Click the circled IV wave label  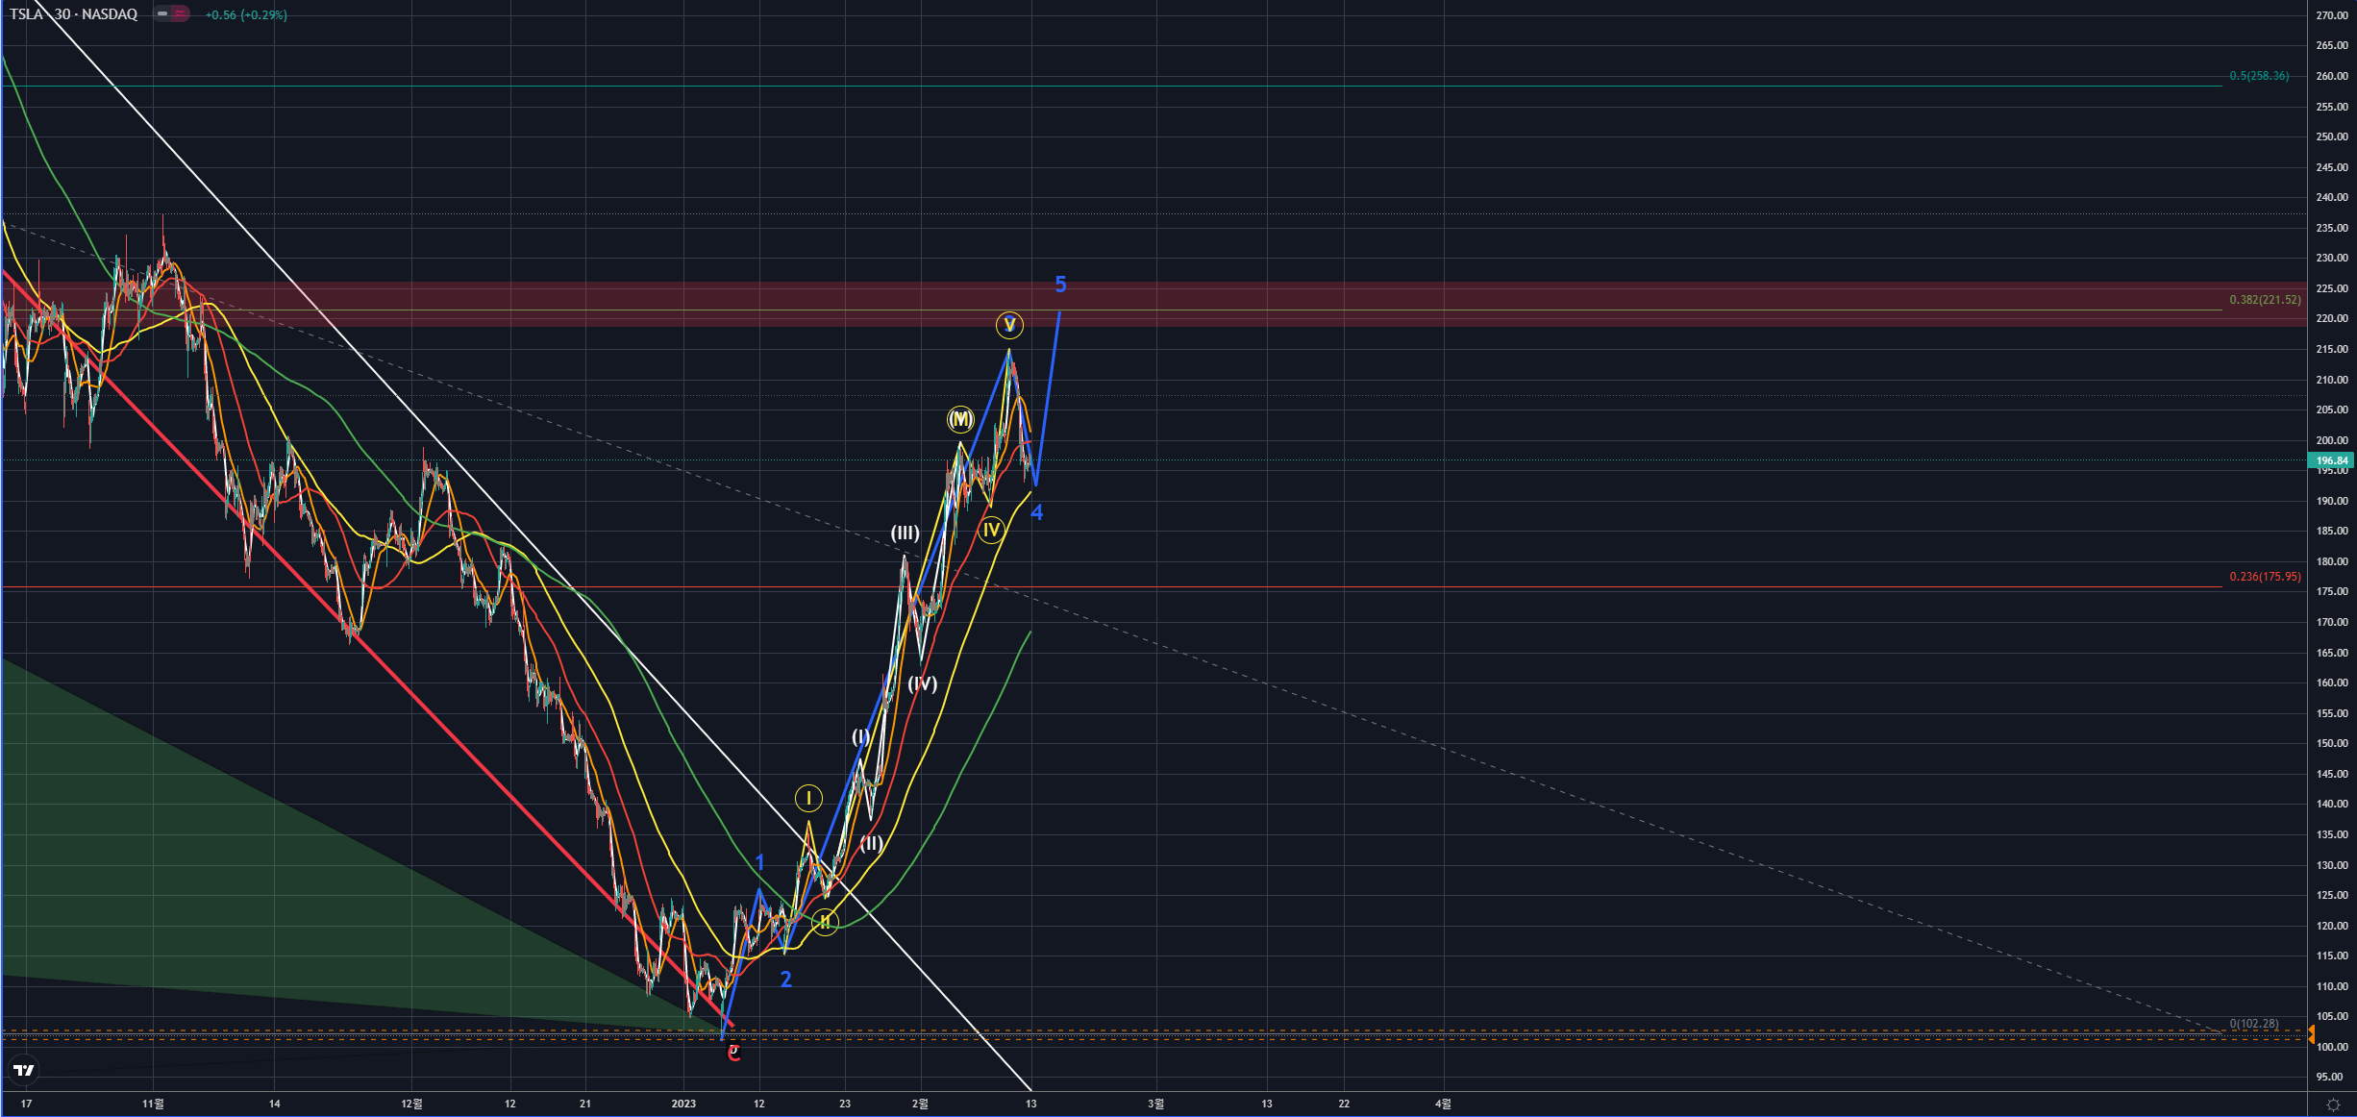[x=991, y=530]
